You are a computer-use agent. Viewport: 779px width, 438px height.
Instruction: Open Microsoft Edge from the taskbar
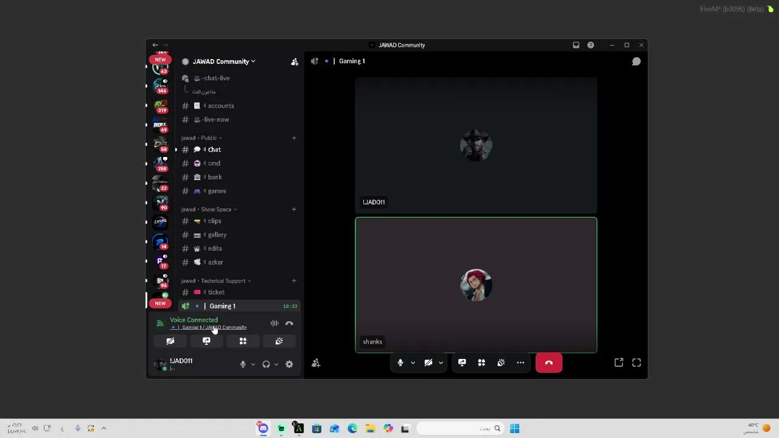coord(352,429)
